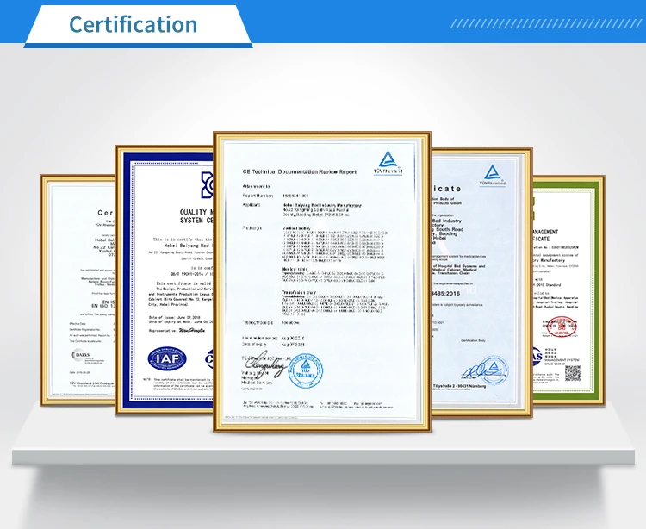The image size is (646, 529).
Task: Open the blue-bordered Quality Management System certificate
Action: [165, 279]
